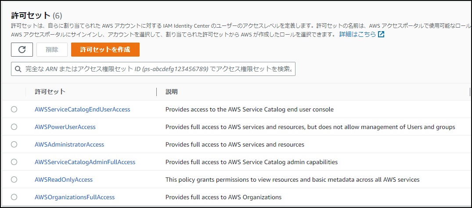Select the AWSServiceCatalogEndUserAccess radio button
Image resolution: width=472 pixels, height=208 pixels.
coord(14,109)
